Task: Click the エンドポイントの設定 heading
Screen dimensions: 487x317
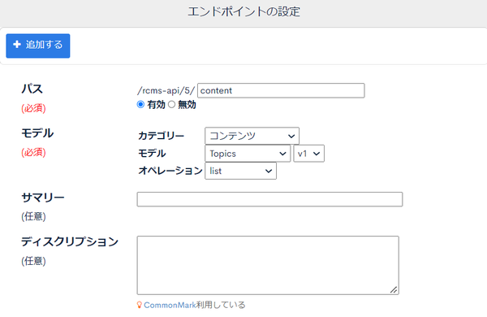Action: coord(243,12)
